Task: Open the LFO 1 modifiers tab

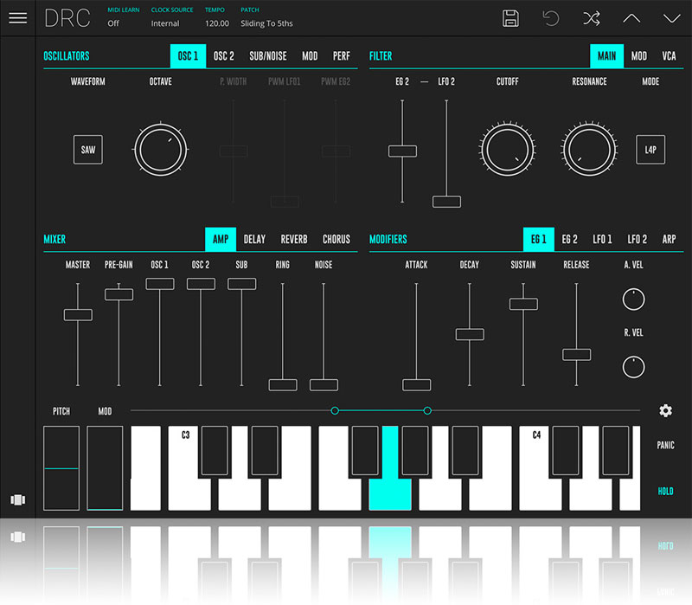Action: 602,239
